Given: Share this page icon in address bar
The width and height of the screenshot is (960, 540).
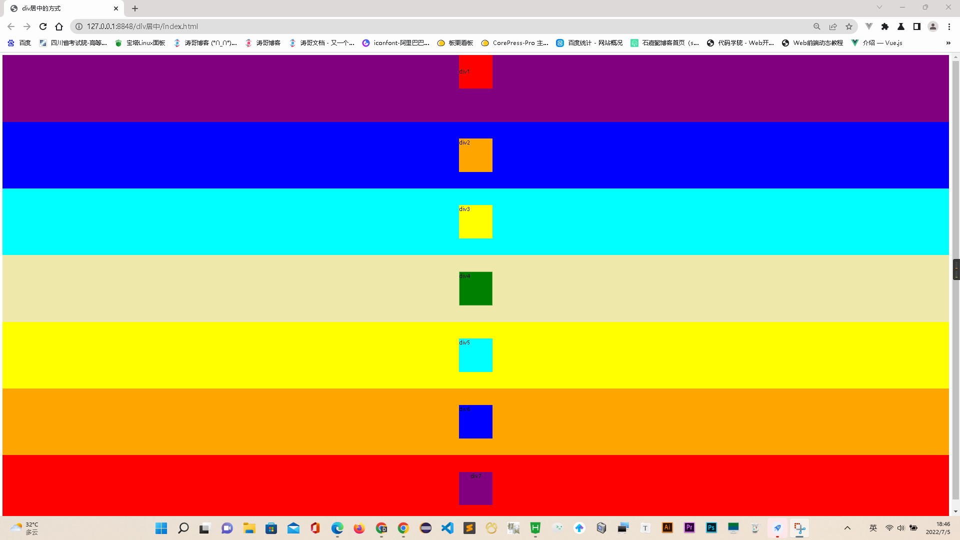Looking at the screenshot, I should click(x=833, y=26).
